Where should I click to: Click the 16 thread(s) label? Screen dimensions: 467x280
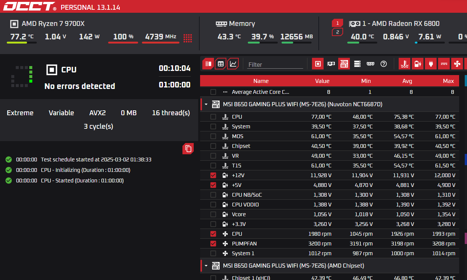(x=171, y=113)
